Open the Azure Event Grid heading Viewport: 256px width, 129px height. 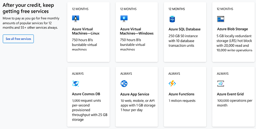pos(230,94)
